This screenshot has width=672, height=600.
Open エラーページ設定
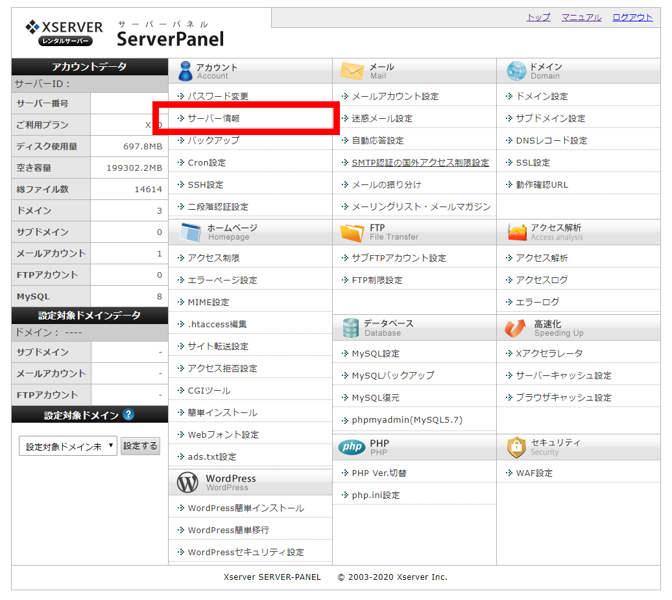coord(222,280)
